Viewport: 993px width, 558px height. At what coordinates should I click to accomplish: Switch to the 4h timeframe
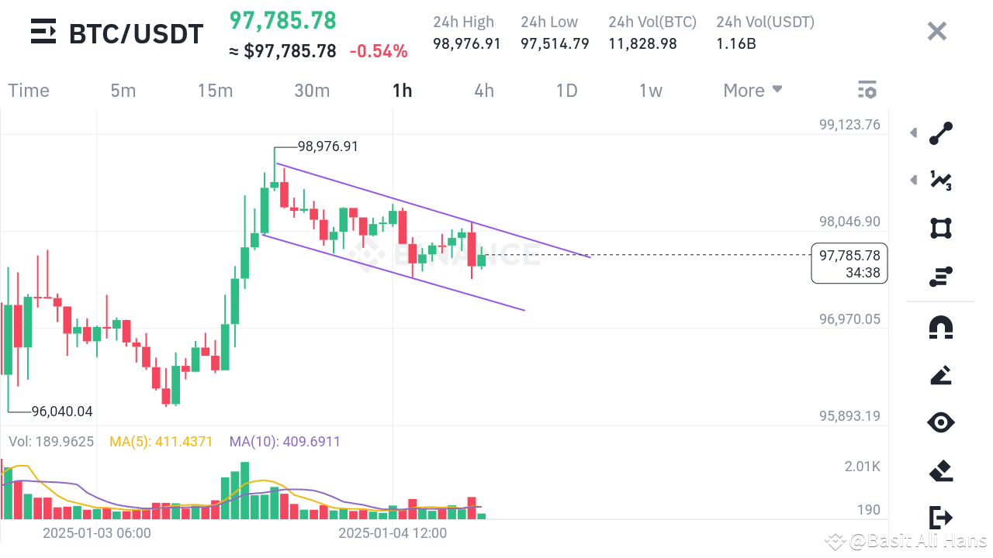click(x=483, y=90)
